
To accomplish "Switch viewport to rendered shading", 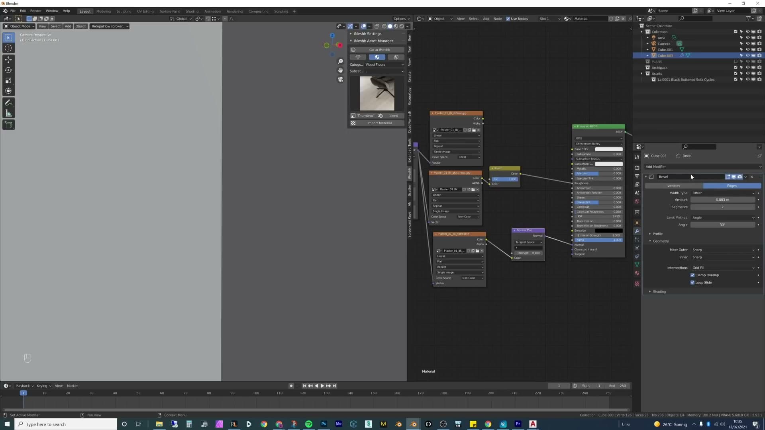I will (x=402, y=26).
